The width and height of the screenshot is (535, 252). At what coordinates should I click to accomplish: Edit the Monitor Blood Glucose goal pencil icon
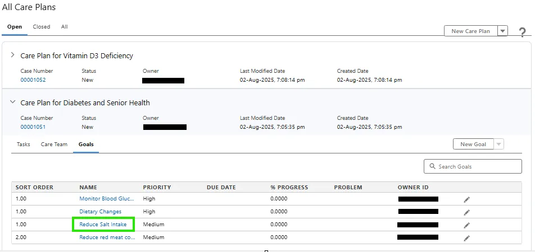click(x=466, y=199)
